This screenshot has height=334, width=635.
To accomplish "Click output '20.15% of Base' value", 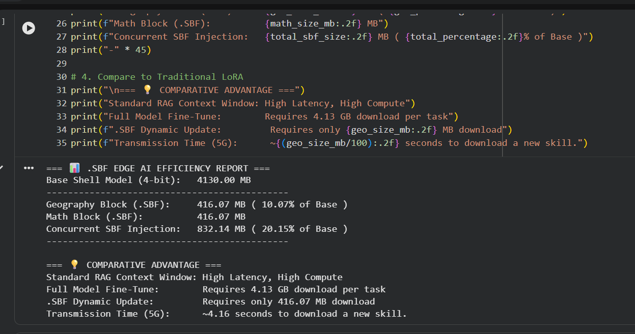I will click(x=300, y=229).
